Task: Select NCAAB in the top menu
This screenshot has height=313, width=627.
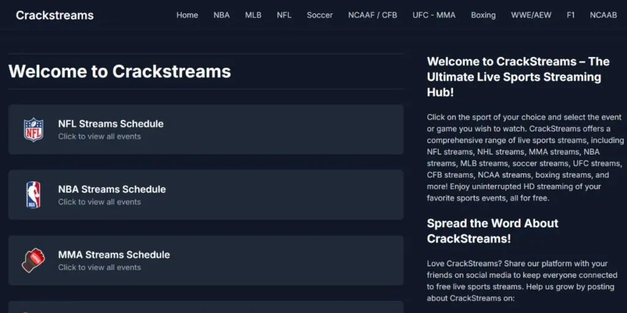Action: point(603,15)
